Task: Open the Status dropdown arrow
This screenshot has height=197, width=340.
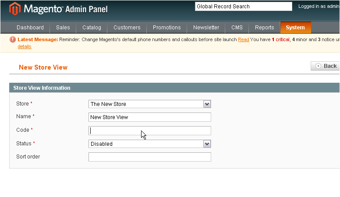Action: tap(207, 144)
